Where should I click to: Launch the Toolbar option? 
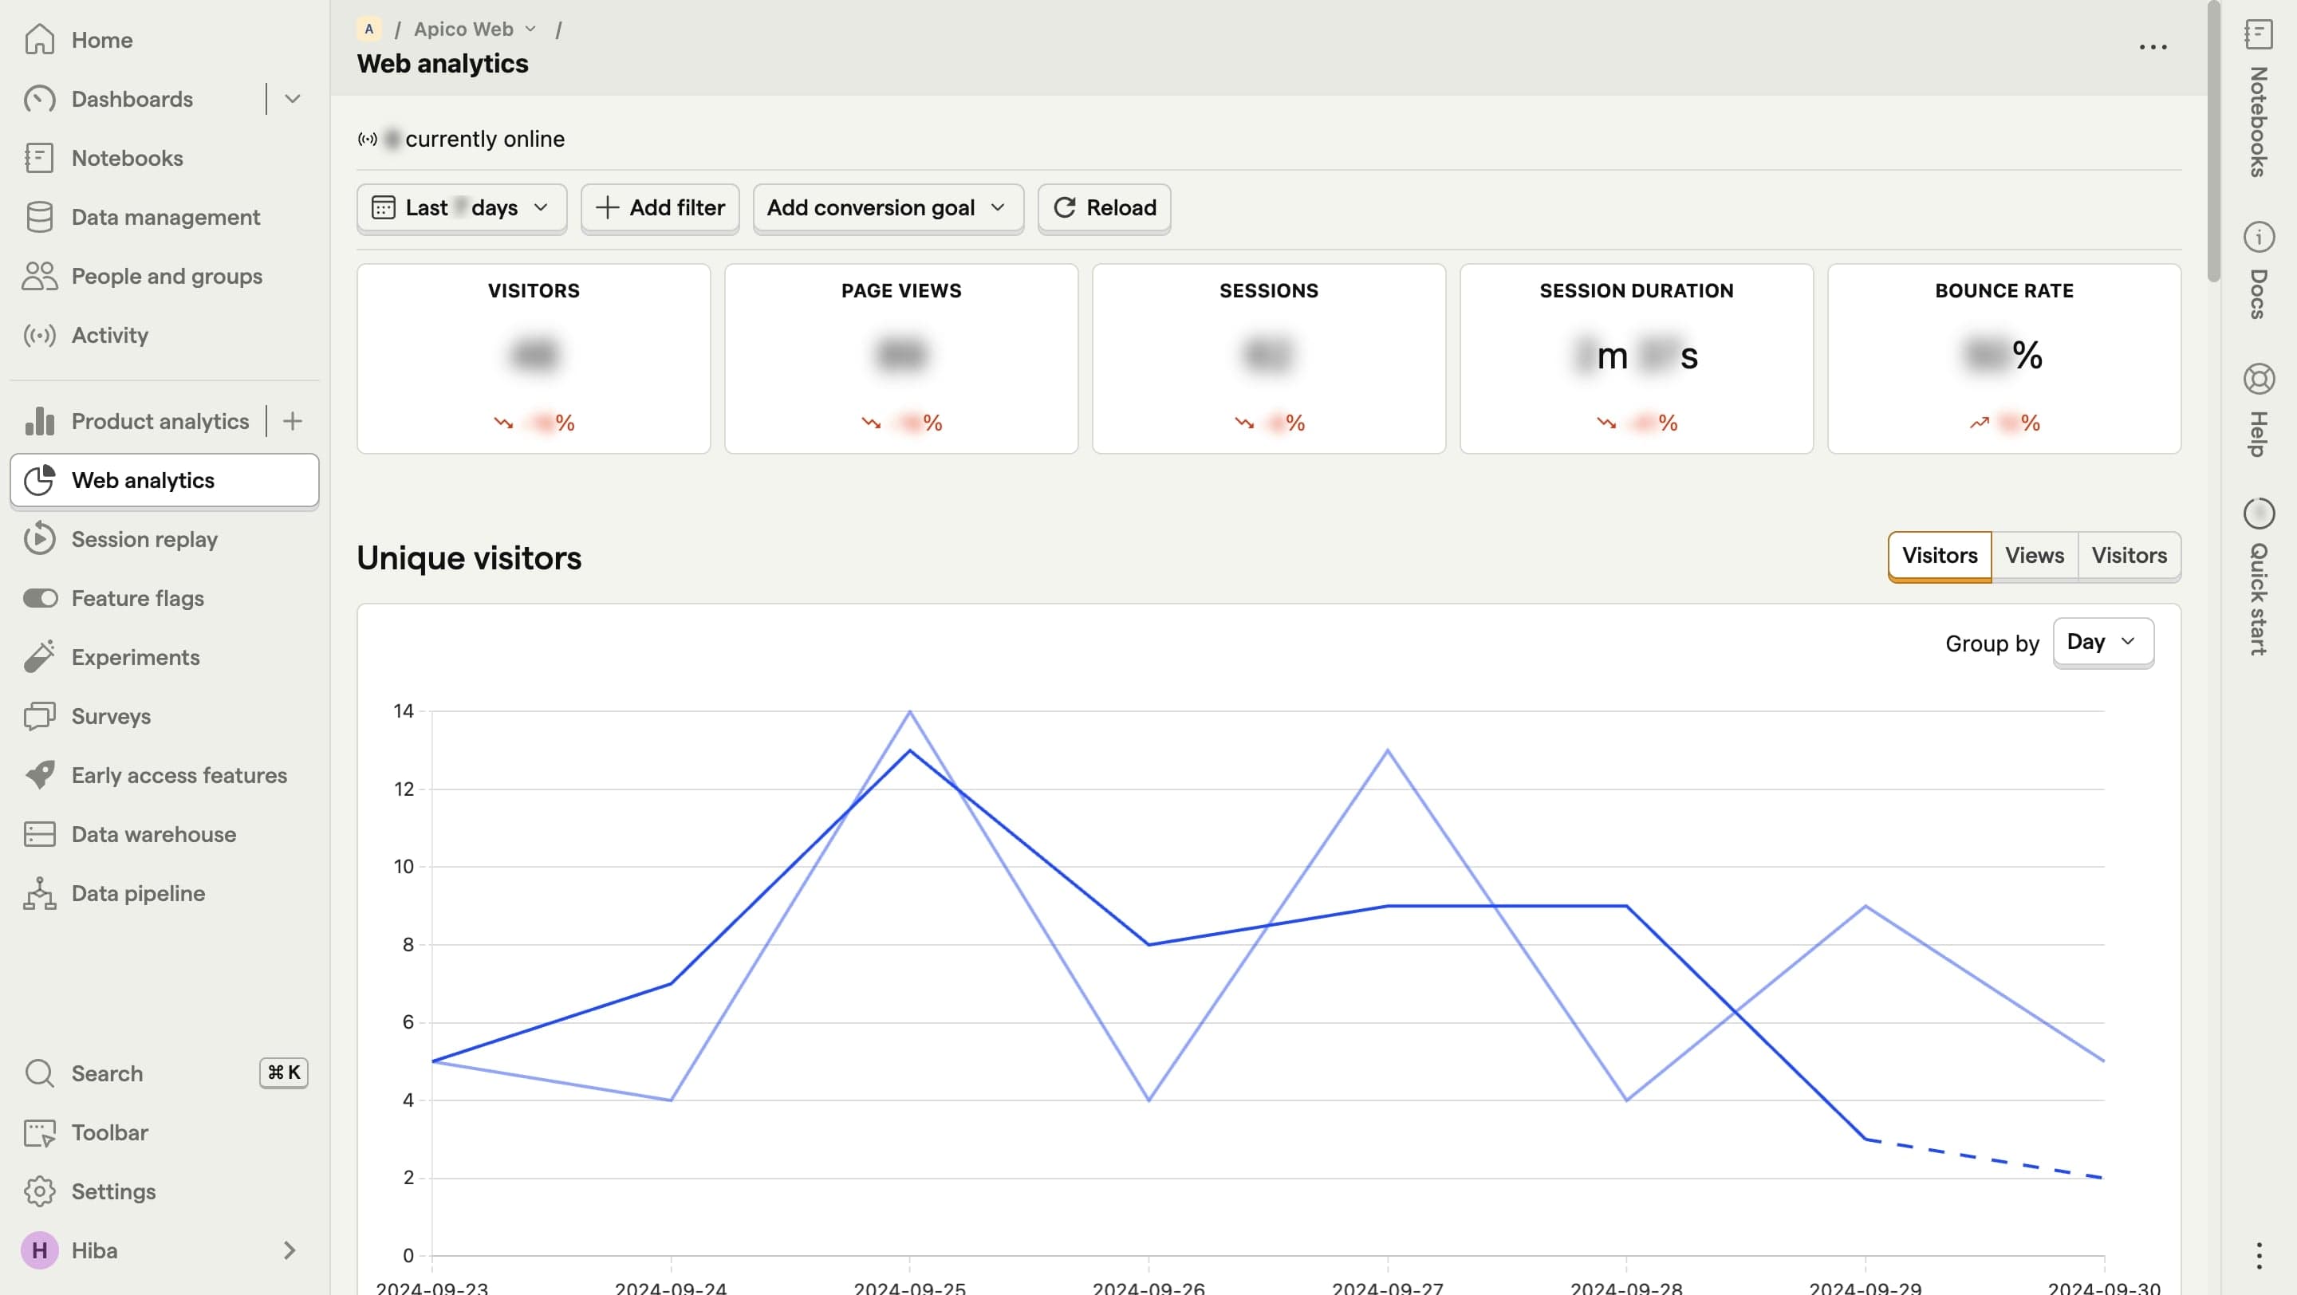pos(165,1132)
